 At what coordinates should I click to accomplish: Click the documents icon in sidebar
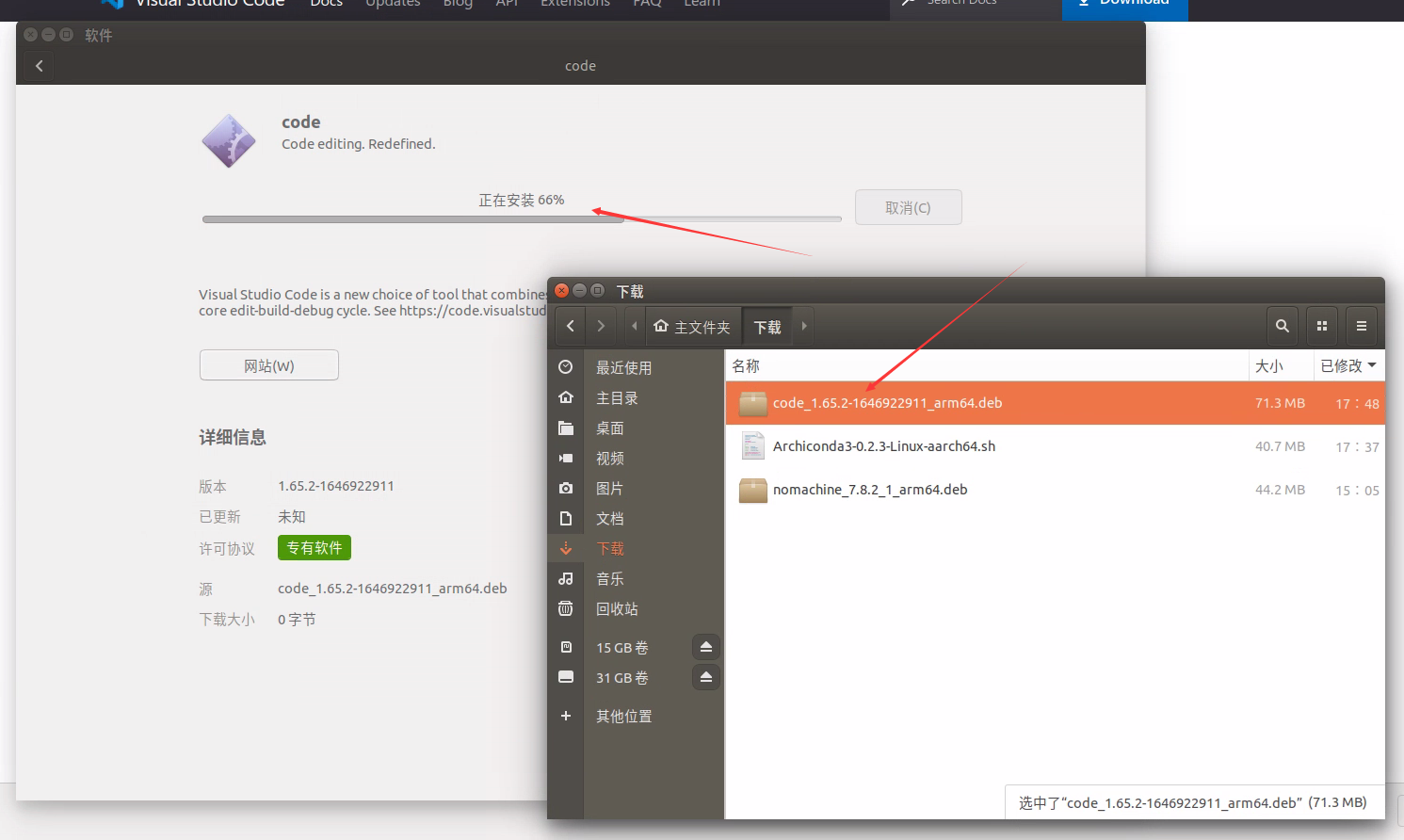(565, 518)
